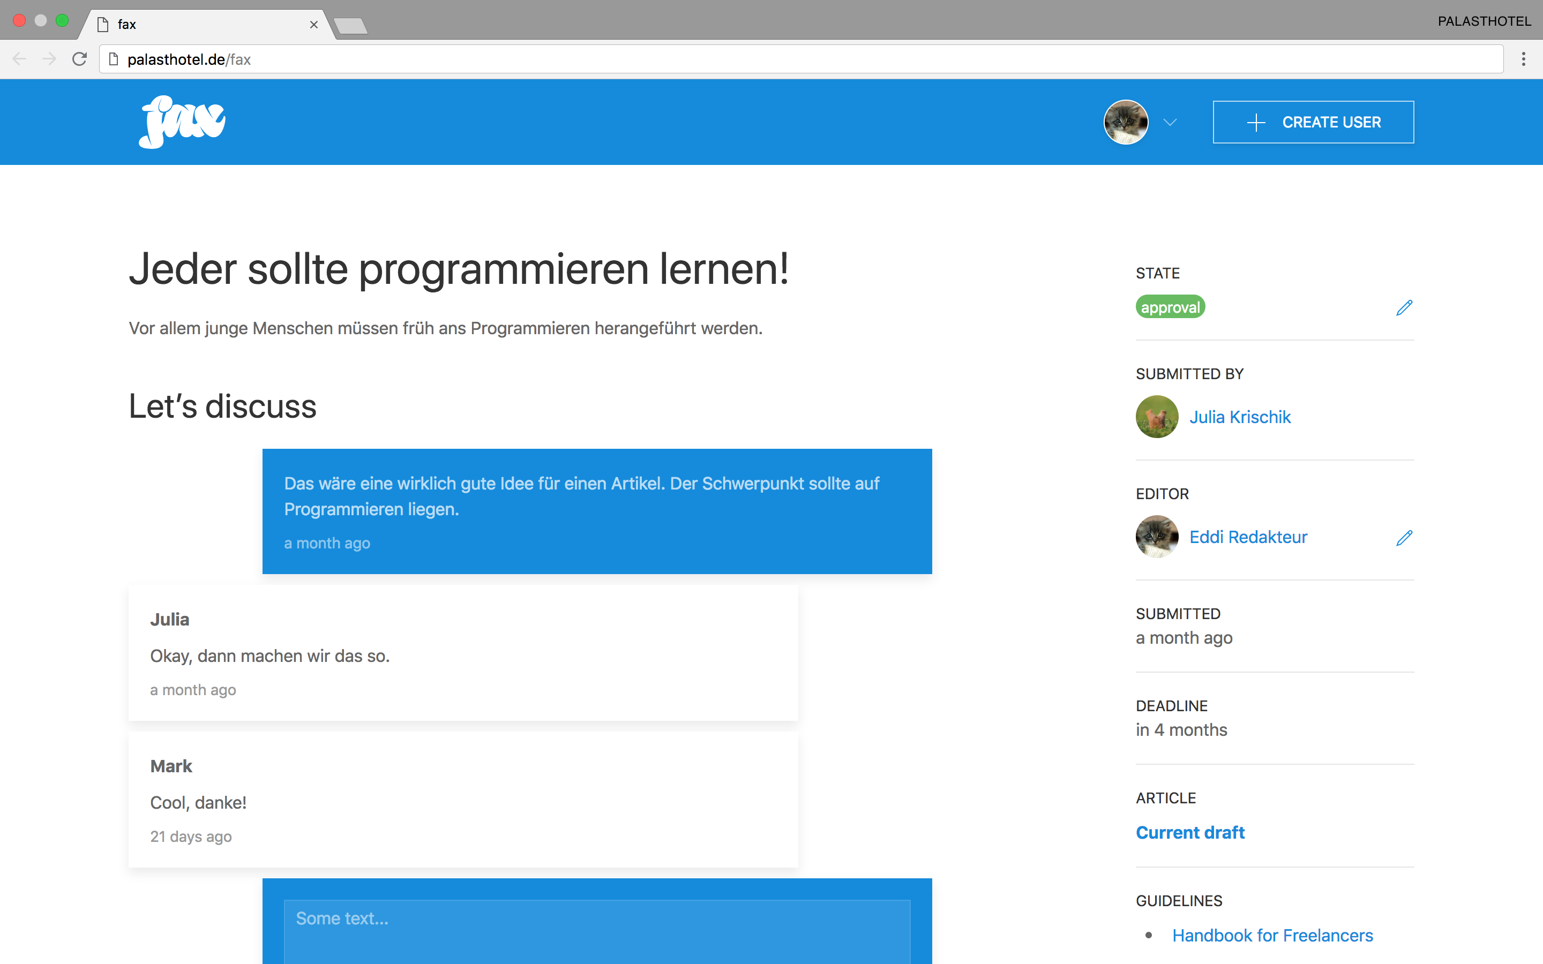1543x964 pixels.
Task: Open Julia Krischik's profile link
Action: pyautogui.click(x=1240, y=417)
